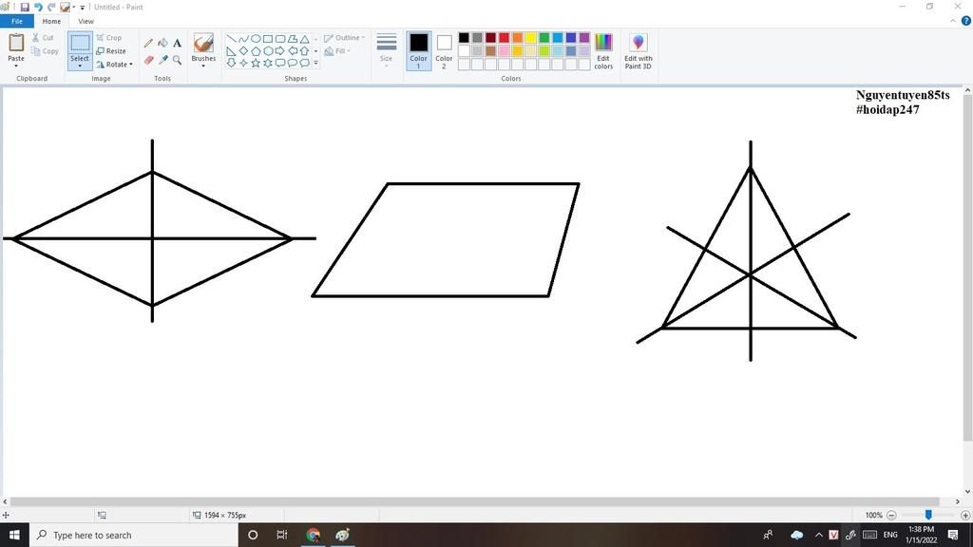973x547 pixels.
Task: Choose the Hexagon shape
Action: [x=268, y=51]
